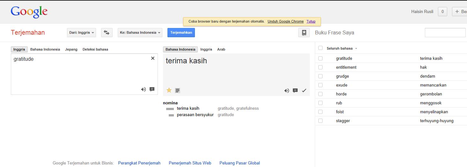
Task: Click phrasebook translation menggosok
Action: (x=431, y=103)
